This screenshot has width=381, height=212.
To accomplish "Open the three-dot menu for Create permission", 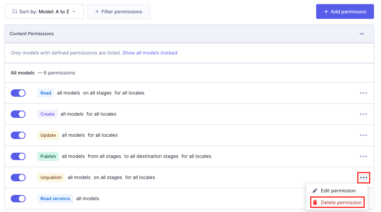I will point(363,114).
